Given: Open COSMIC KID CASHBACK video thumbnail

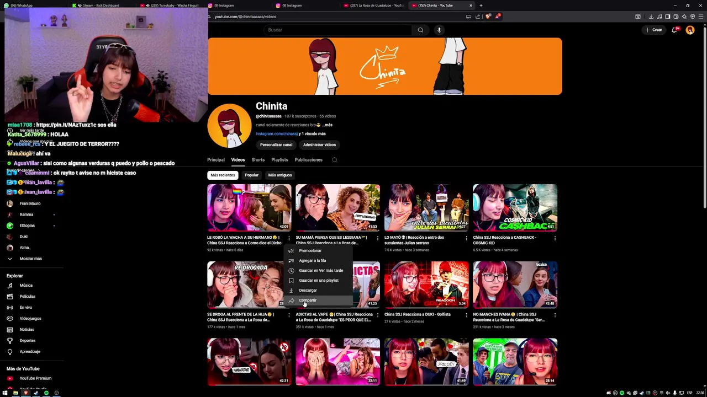Looking at the screenshot, I should click(515, 207).
